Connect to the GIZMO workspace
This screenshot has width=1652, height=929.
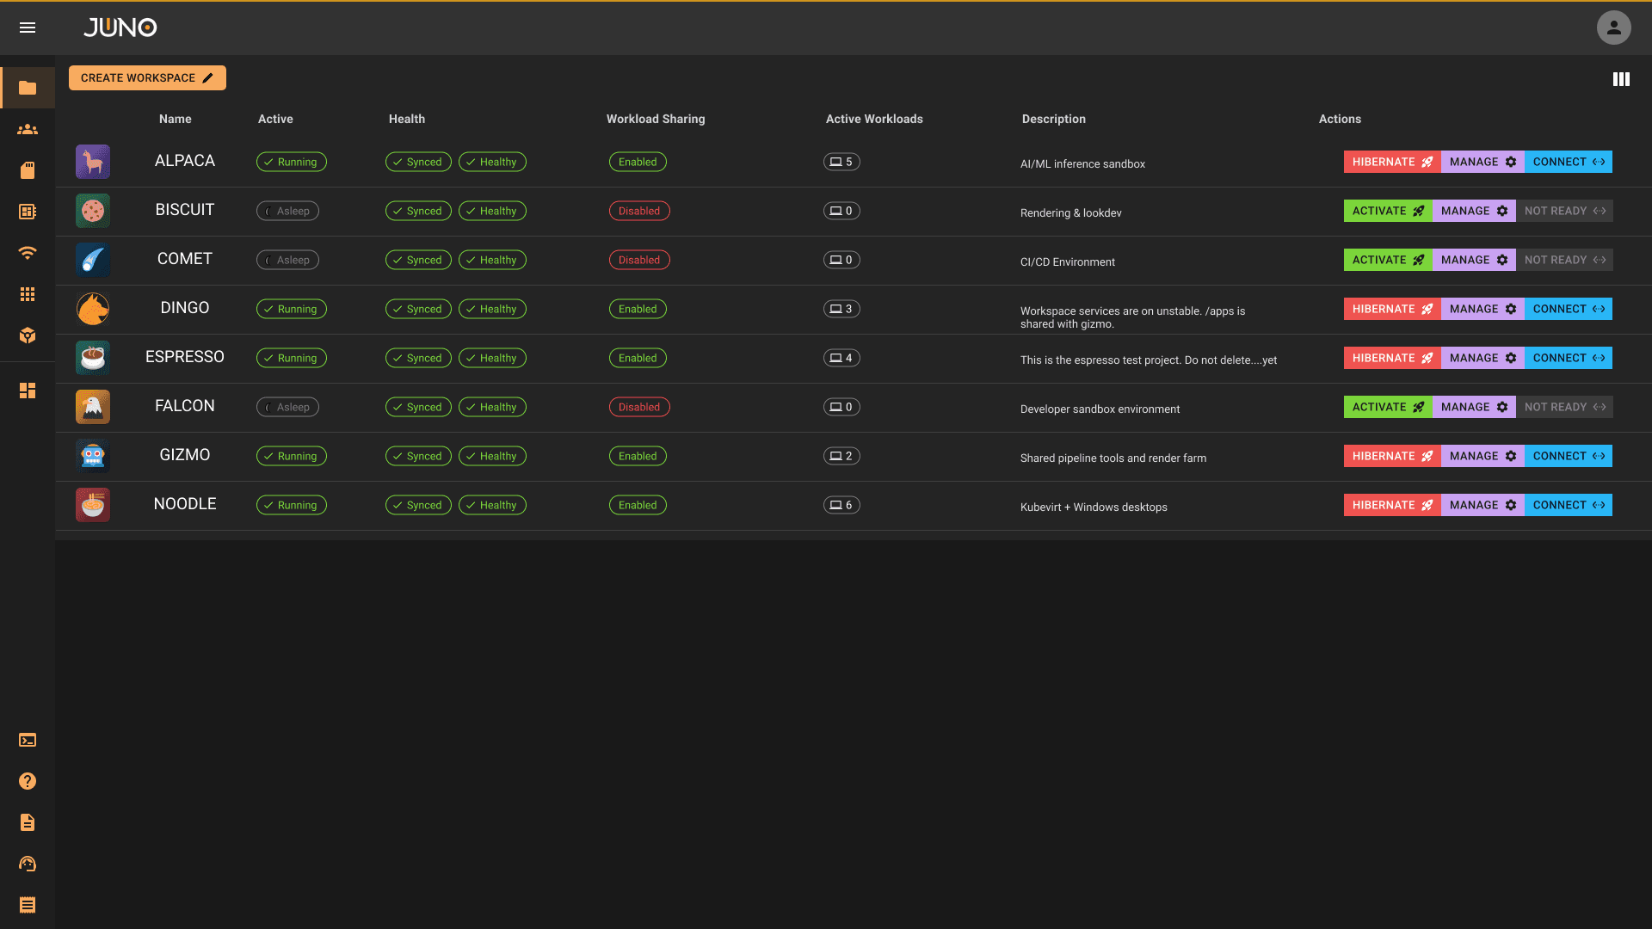click(x=1569, y=456)
